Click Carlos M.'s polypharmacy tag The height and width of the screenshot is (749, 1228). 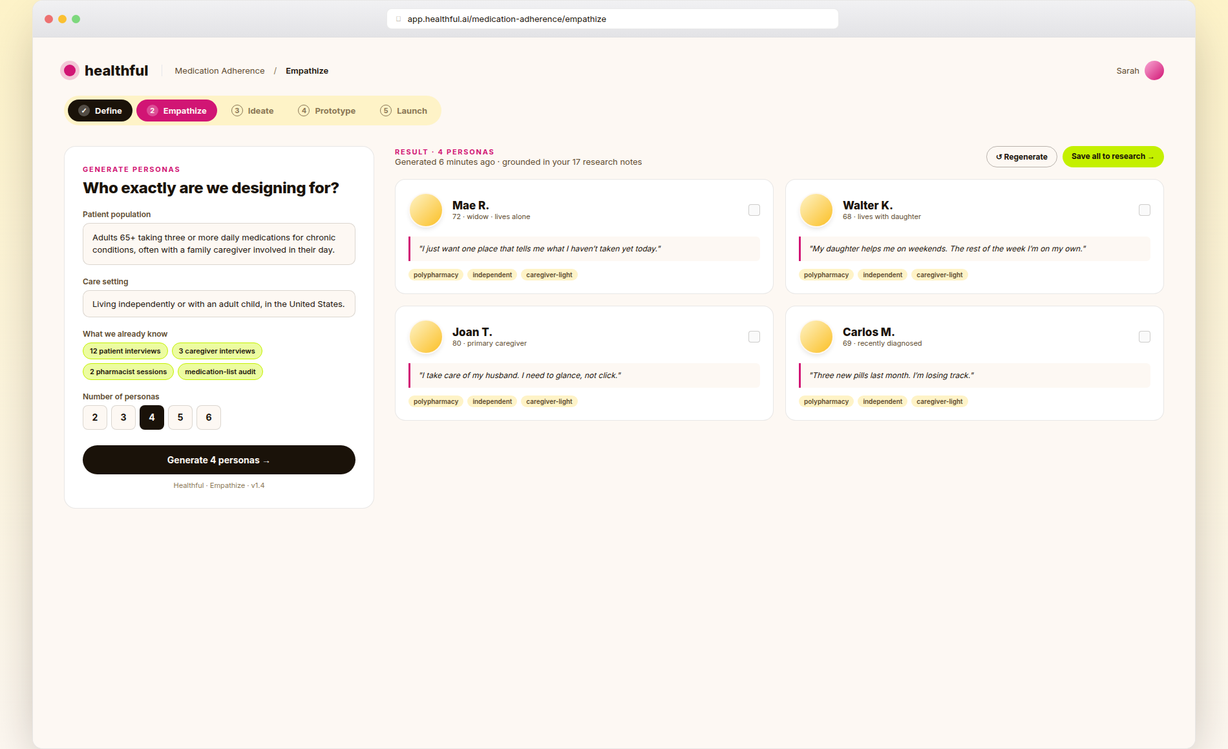(x=827, y=401)
